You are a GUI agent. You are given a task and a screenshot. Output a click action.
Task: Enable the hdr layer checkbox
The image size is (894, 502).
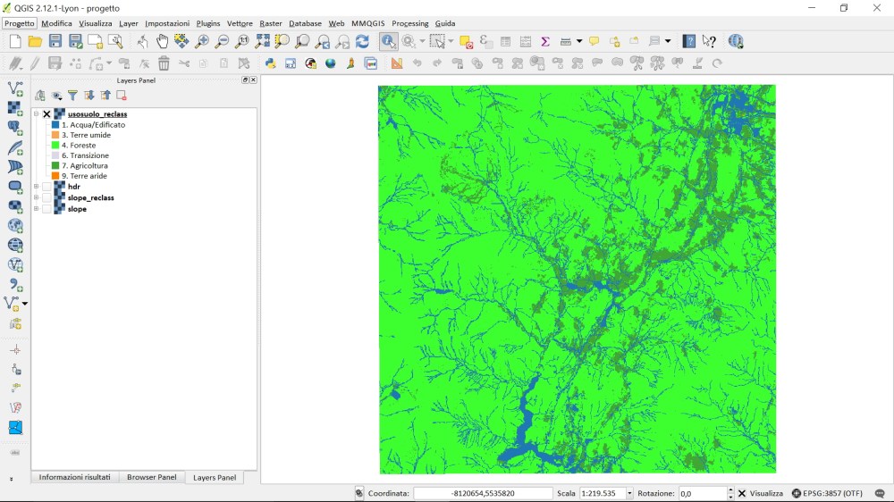click(x=46, y=187)
